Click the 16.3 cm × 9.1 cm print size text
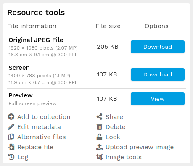Screen dimensions: 193x166 point(42,55)
